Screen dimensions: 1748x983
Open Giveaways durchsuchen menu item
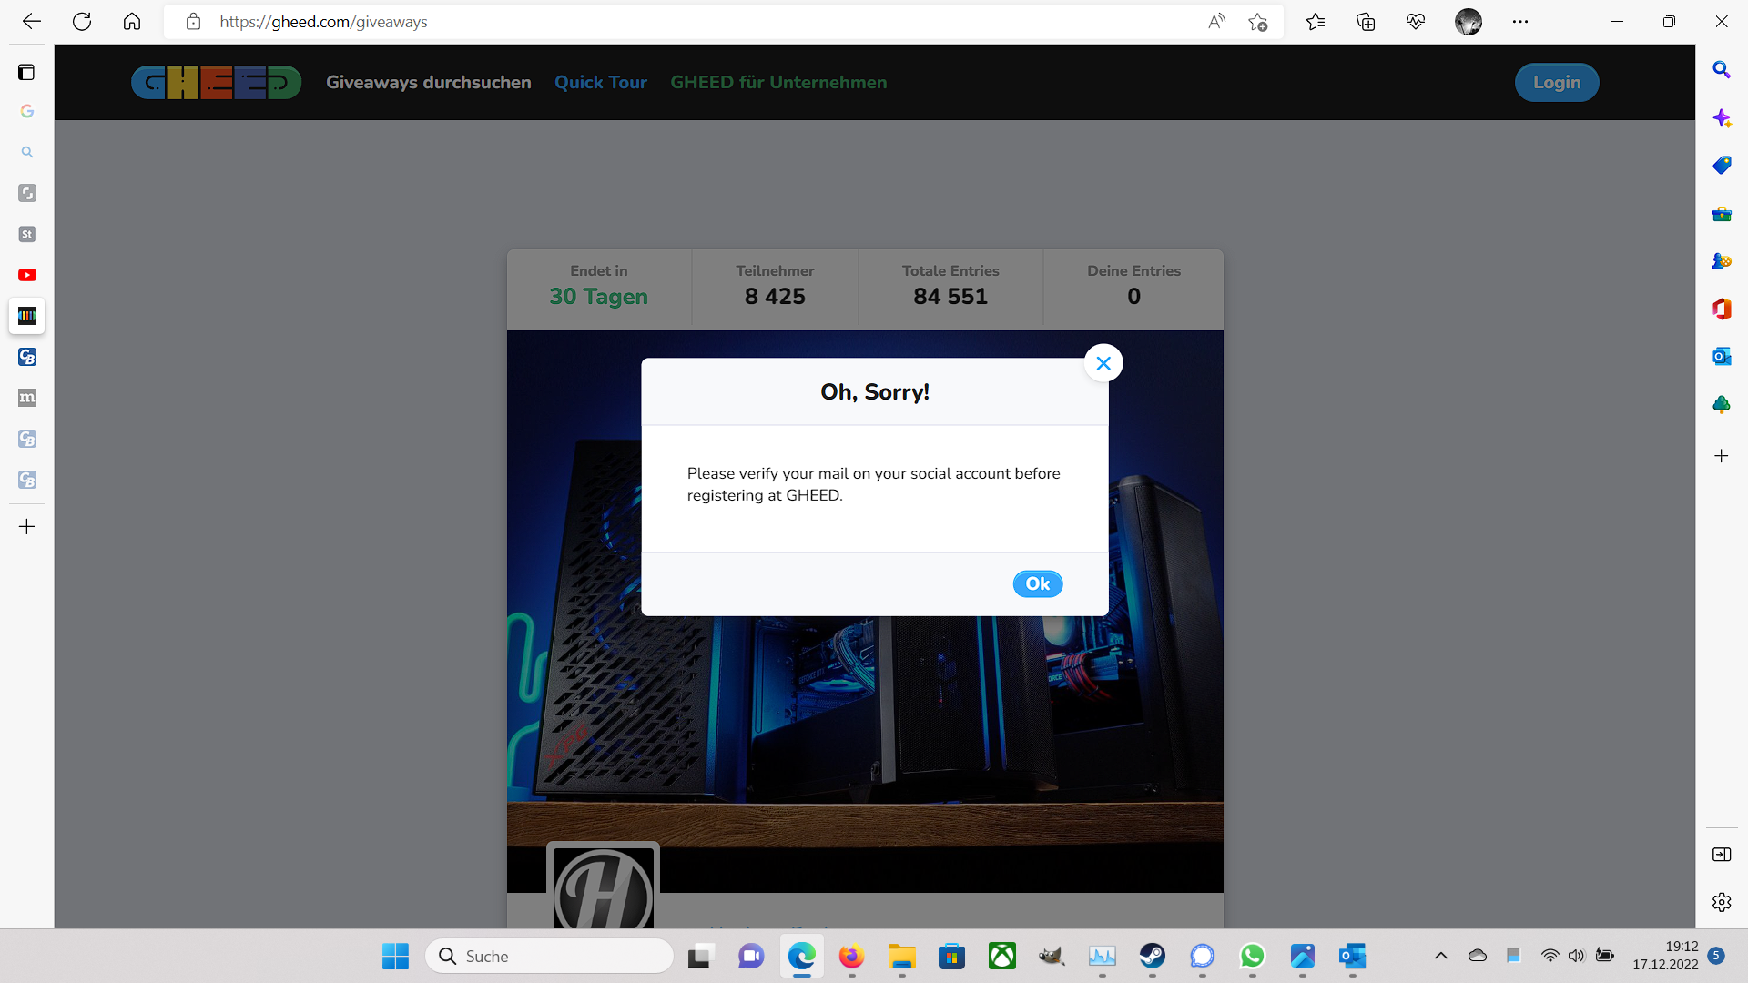[428, 82]
